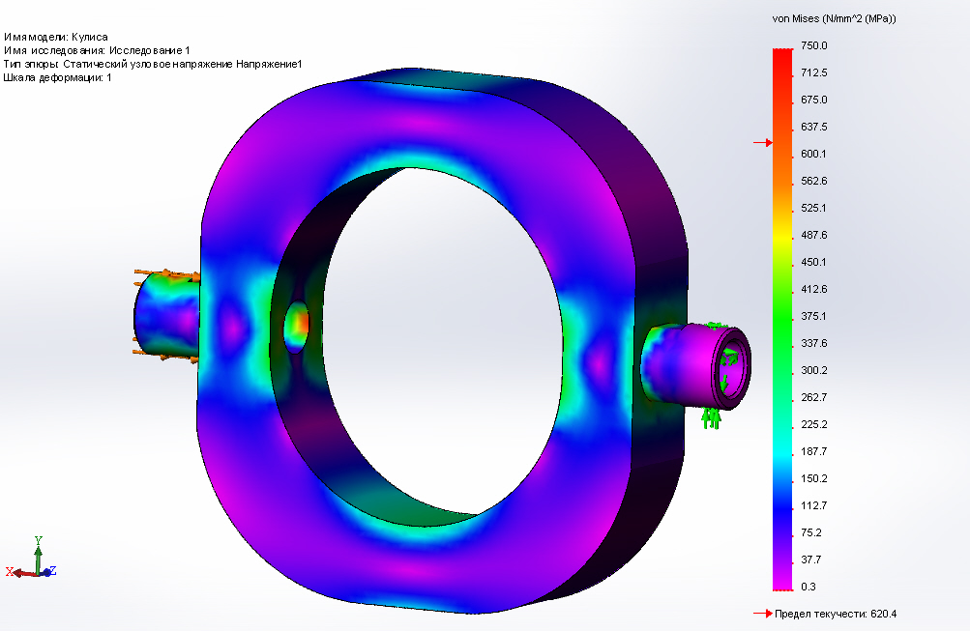Click the 187.7 legend value

tap(813, 451)
